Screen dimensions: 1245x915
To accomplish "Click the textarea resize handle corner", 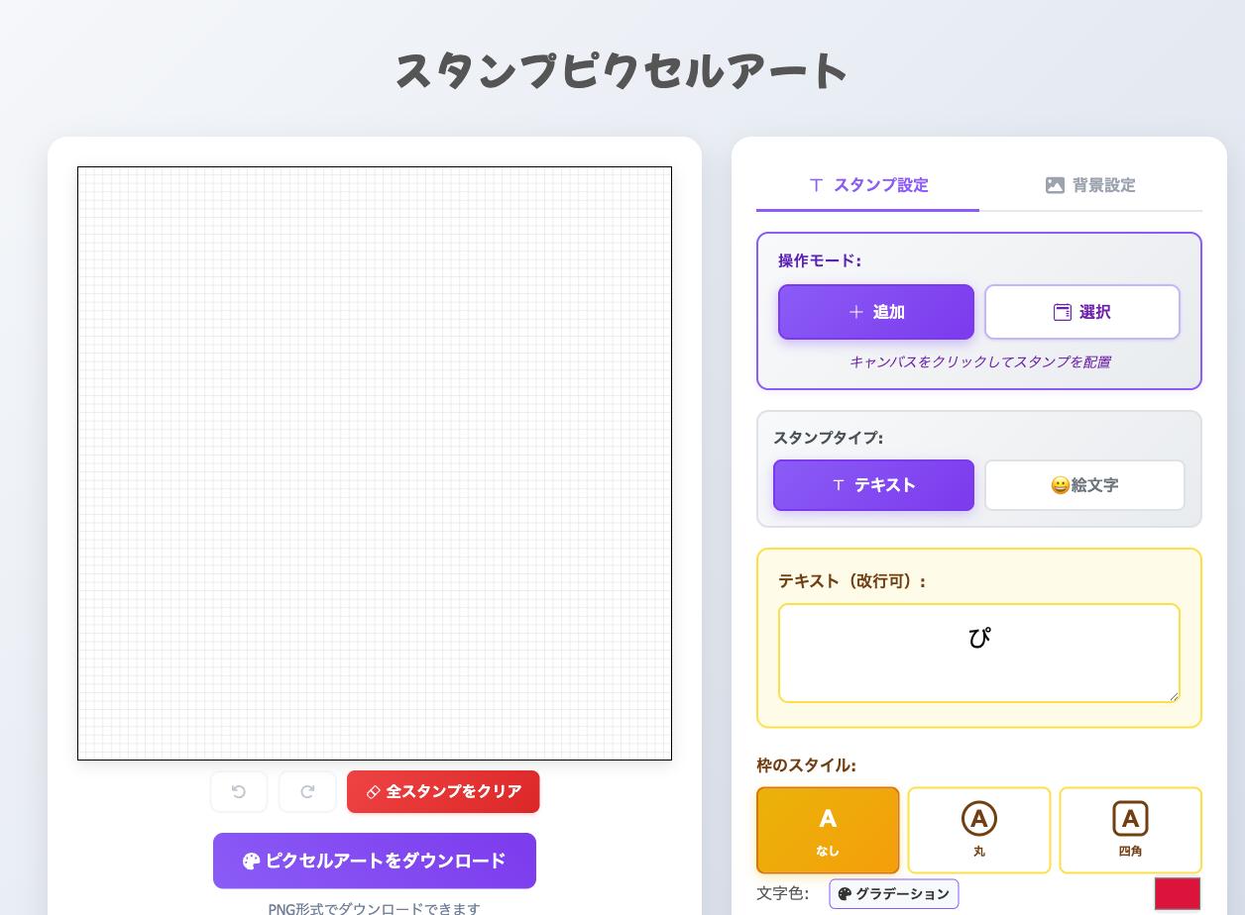I will pos(1174,696).
